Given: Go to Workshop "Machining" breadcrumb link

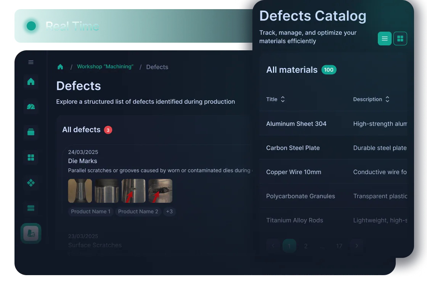Looking at the screenshot, I should tap(105, 67).
